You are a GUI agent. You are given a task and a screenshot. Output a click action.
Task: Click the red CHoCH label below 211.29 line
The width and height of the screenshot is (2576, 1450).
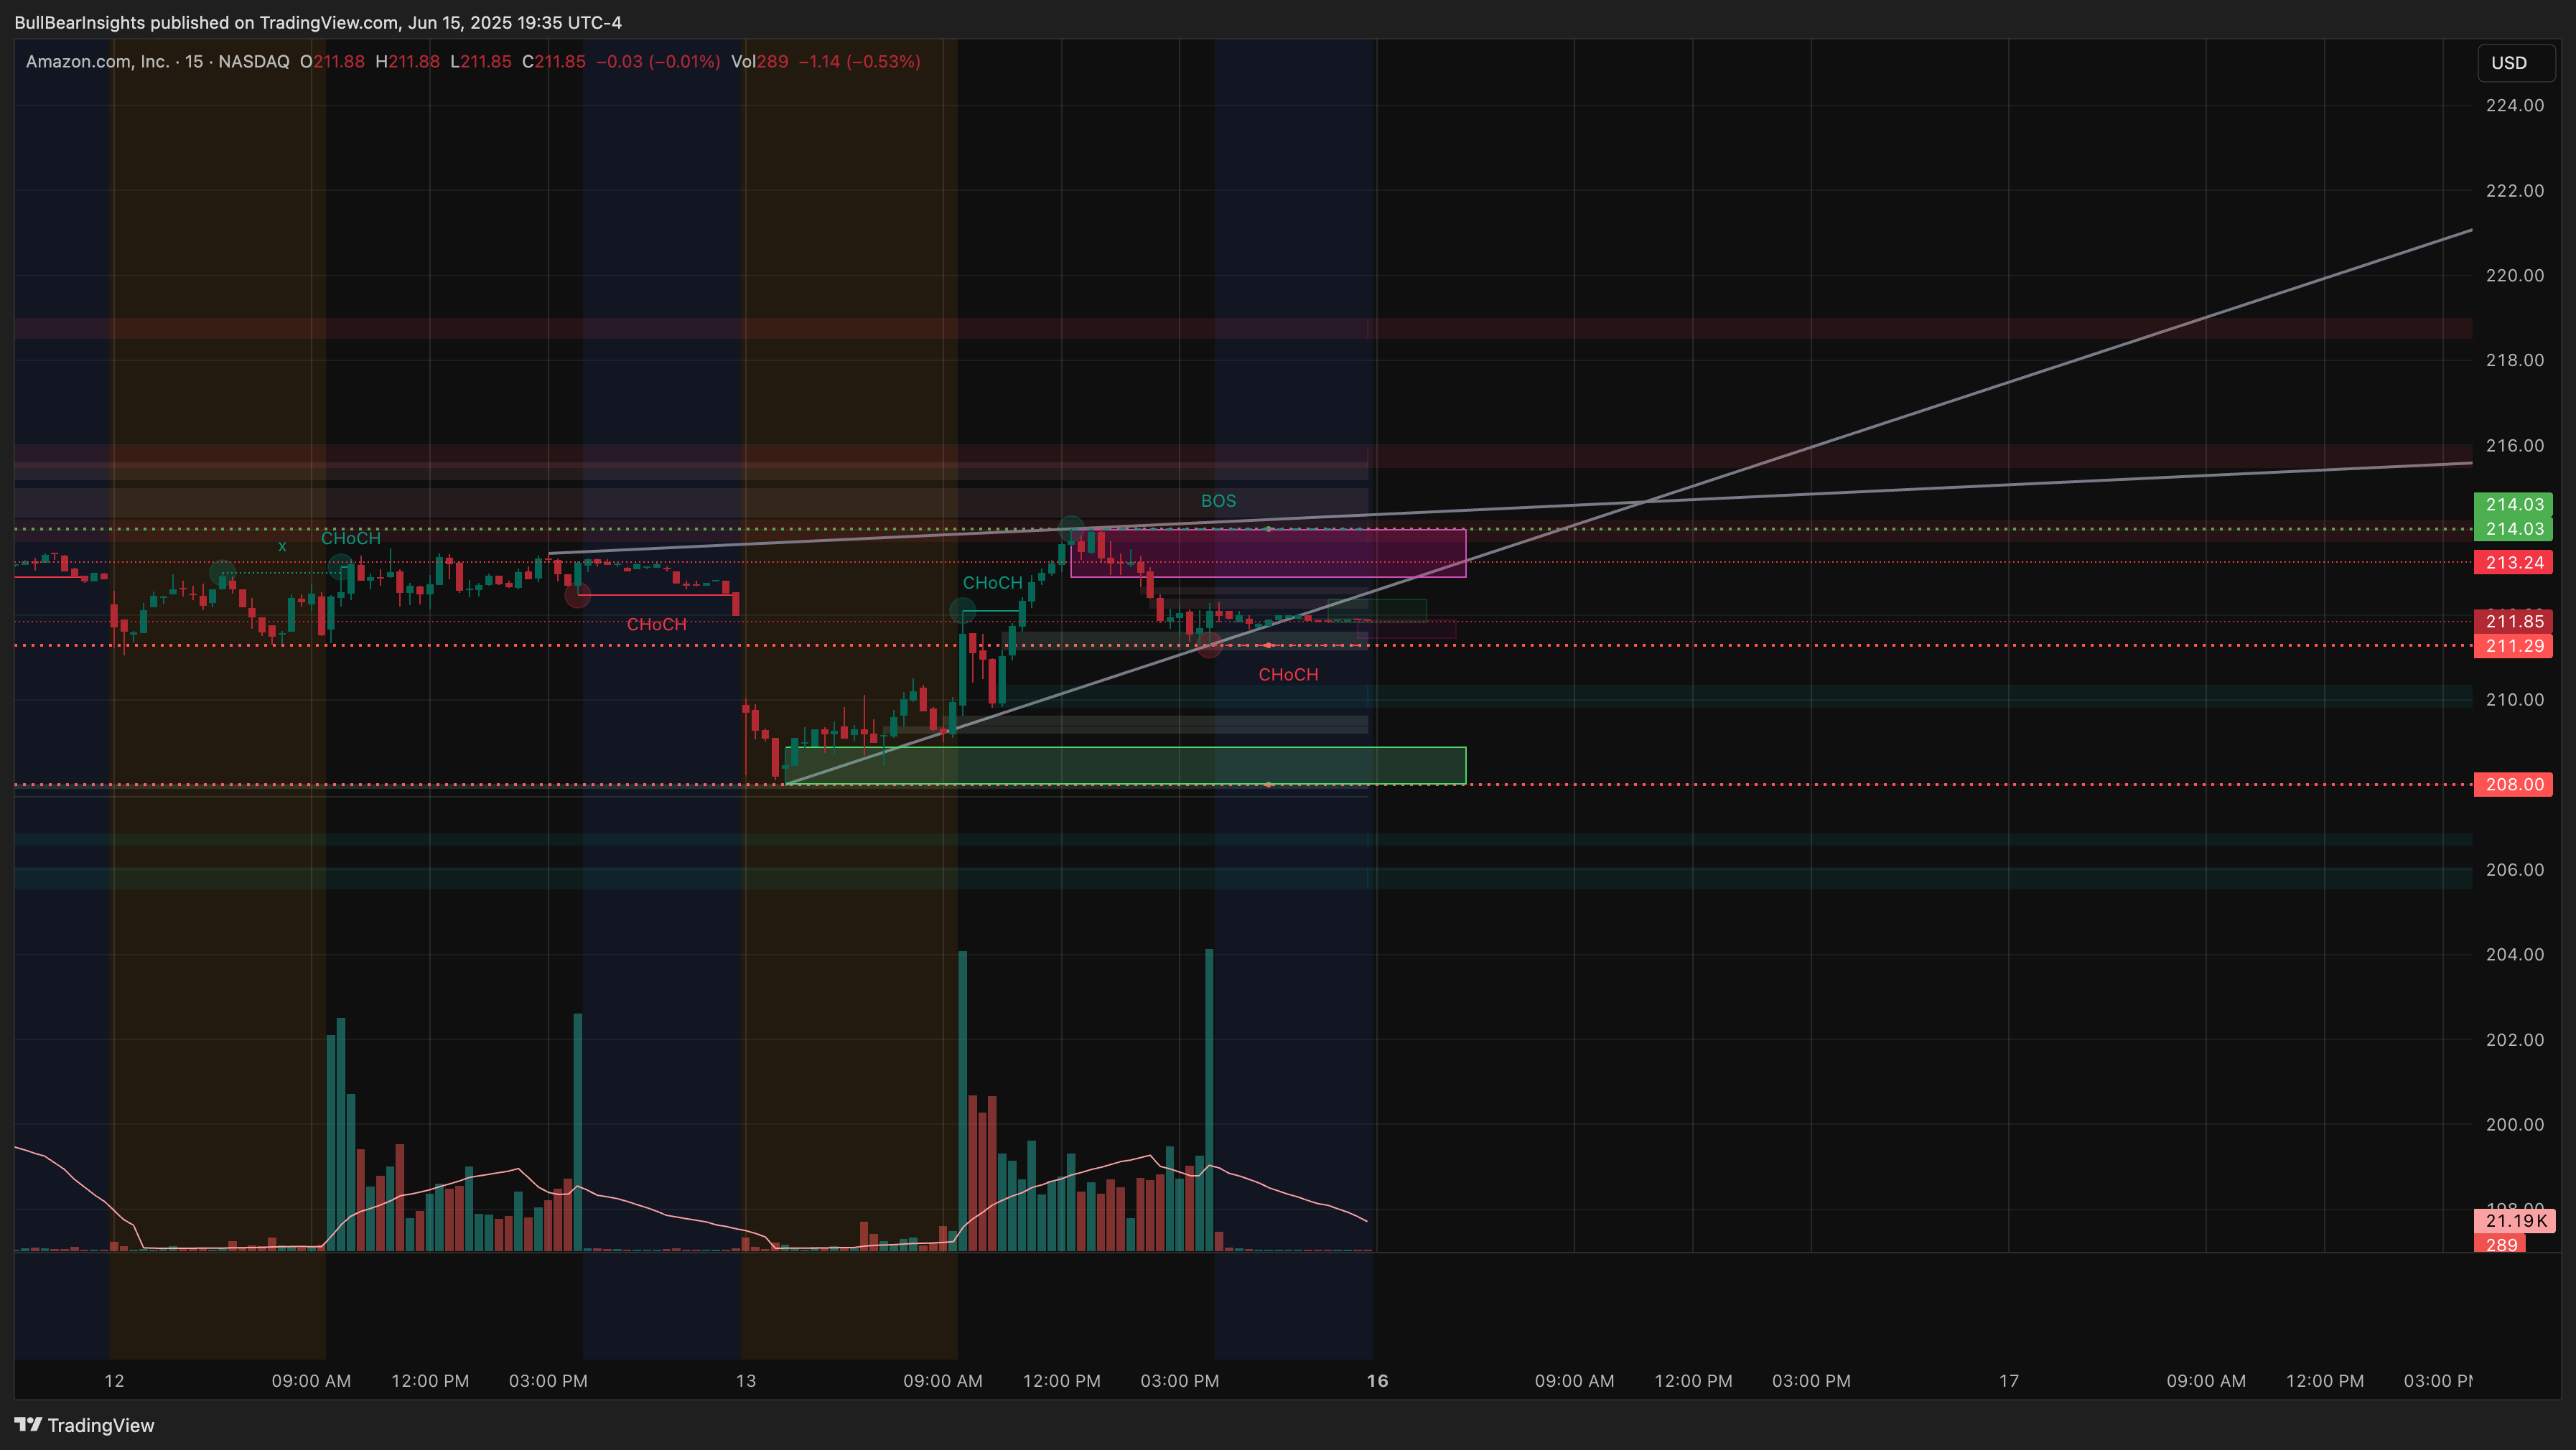point(1288,675)
